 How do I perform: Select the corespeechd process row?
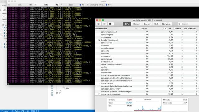(x=147, y=37)
